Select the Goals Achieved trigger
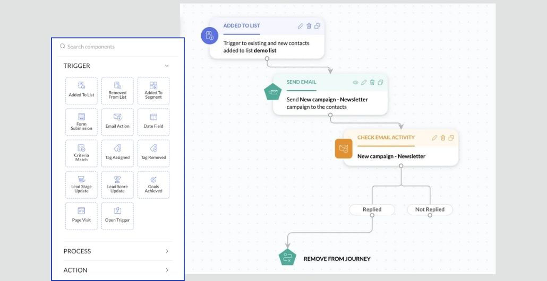Image resolution: width=547 pixels, height=281 pixels. (x=153, y=185)
